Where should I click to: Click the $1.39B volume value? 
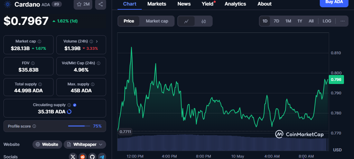[72, 48]
